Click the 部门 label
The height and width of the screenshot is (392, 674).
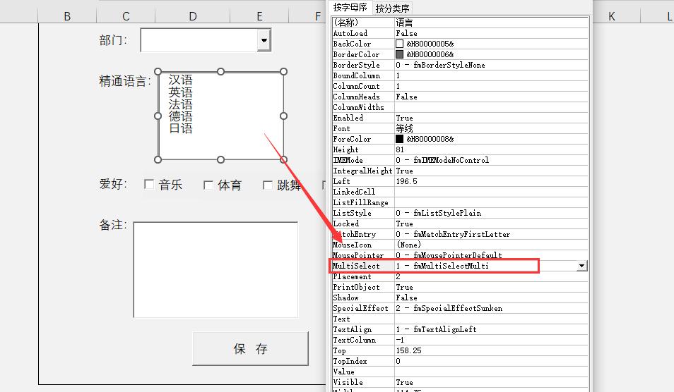(113, 40)
